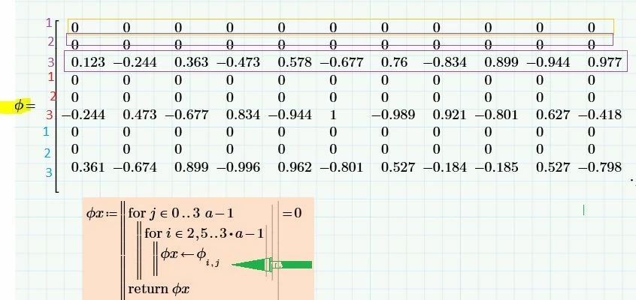Select the matrix entry −0.418
The height and width of the screenshot is (300, 636).
click(599, 115)
